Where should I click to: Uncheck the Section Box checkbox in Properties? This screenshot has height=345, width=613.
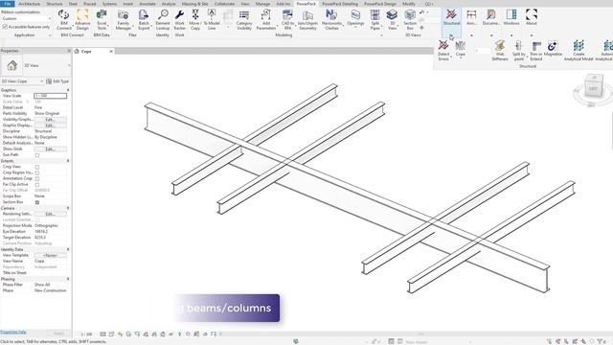(37, 202)
